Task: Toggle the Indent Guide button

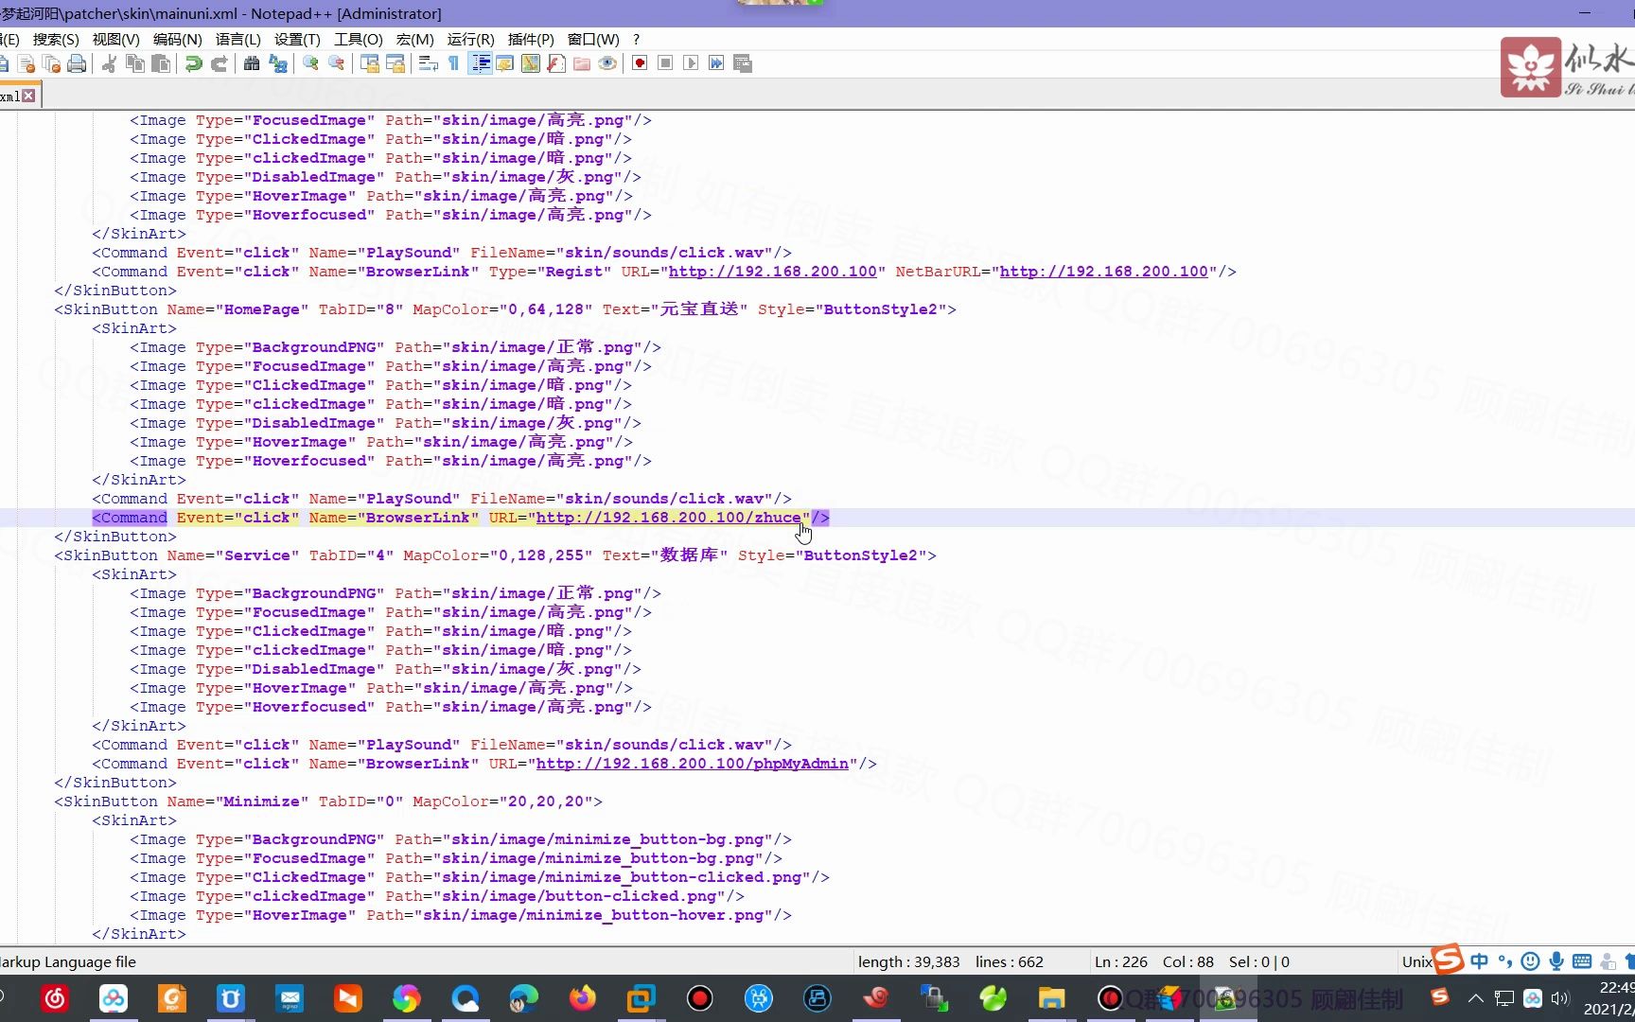Action: point(480,63)
